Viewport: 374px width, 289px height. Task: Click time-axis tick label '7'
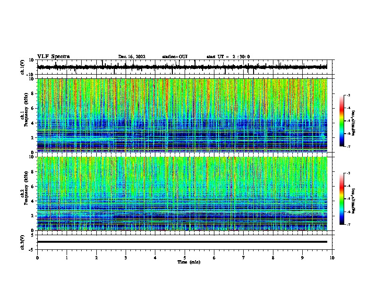(244, 258)
